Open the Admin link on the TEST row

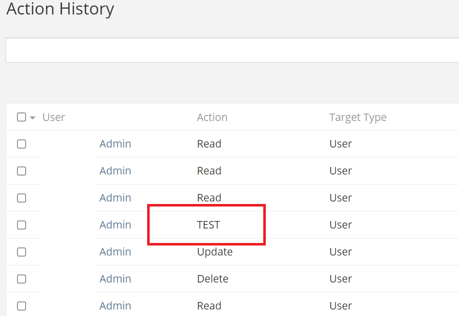point(115,225)
